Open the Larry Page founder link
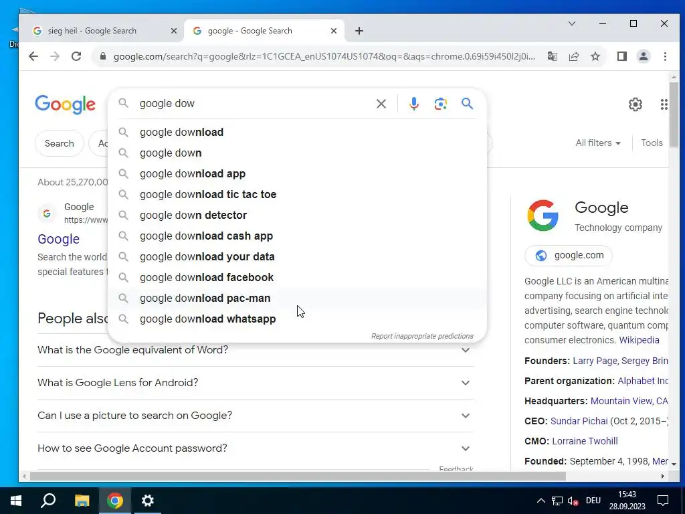This screenshot has height=514, width=685. 595,361
